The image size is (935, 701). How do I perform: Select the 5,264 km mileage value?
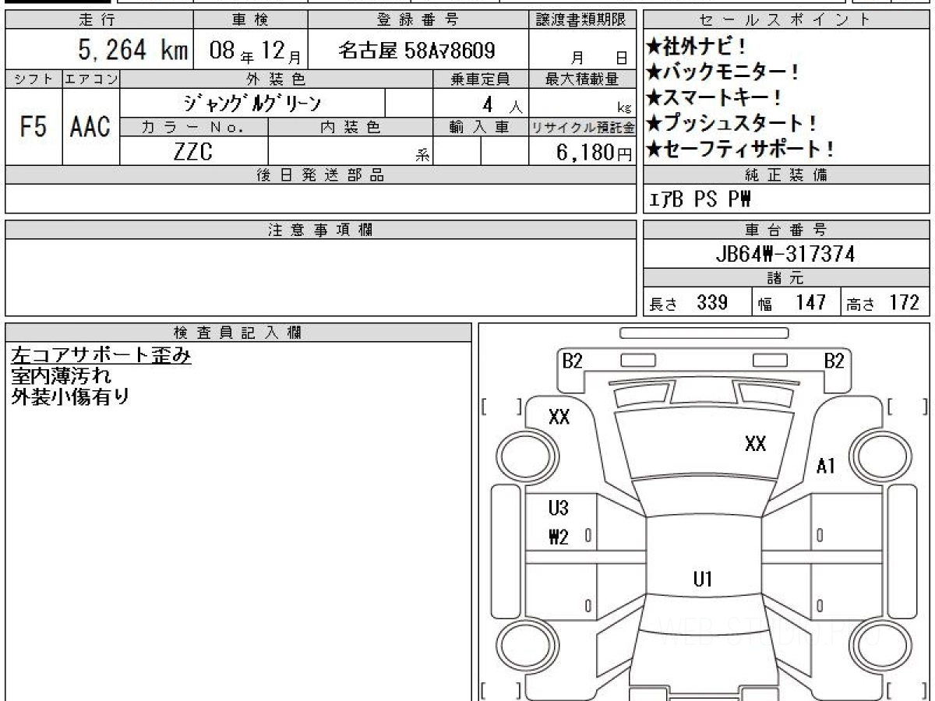(x=132, y=51)
